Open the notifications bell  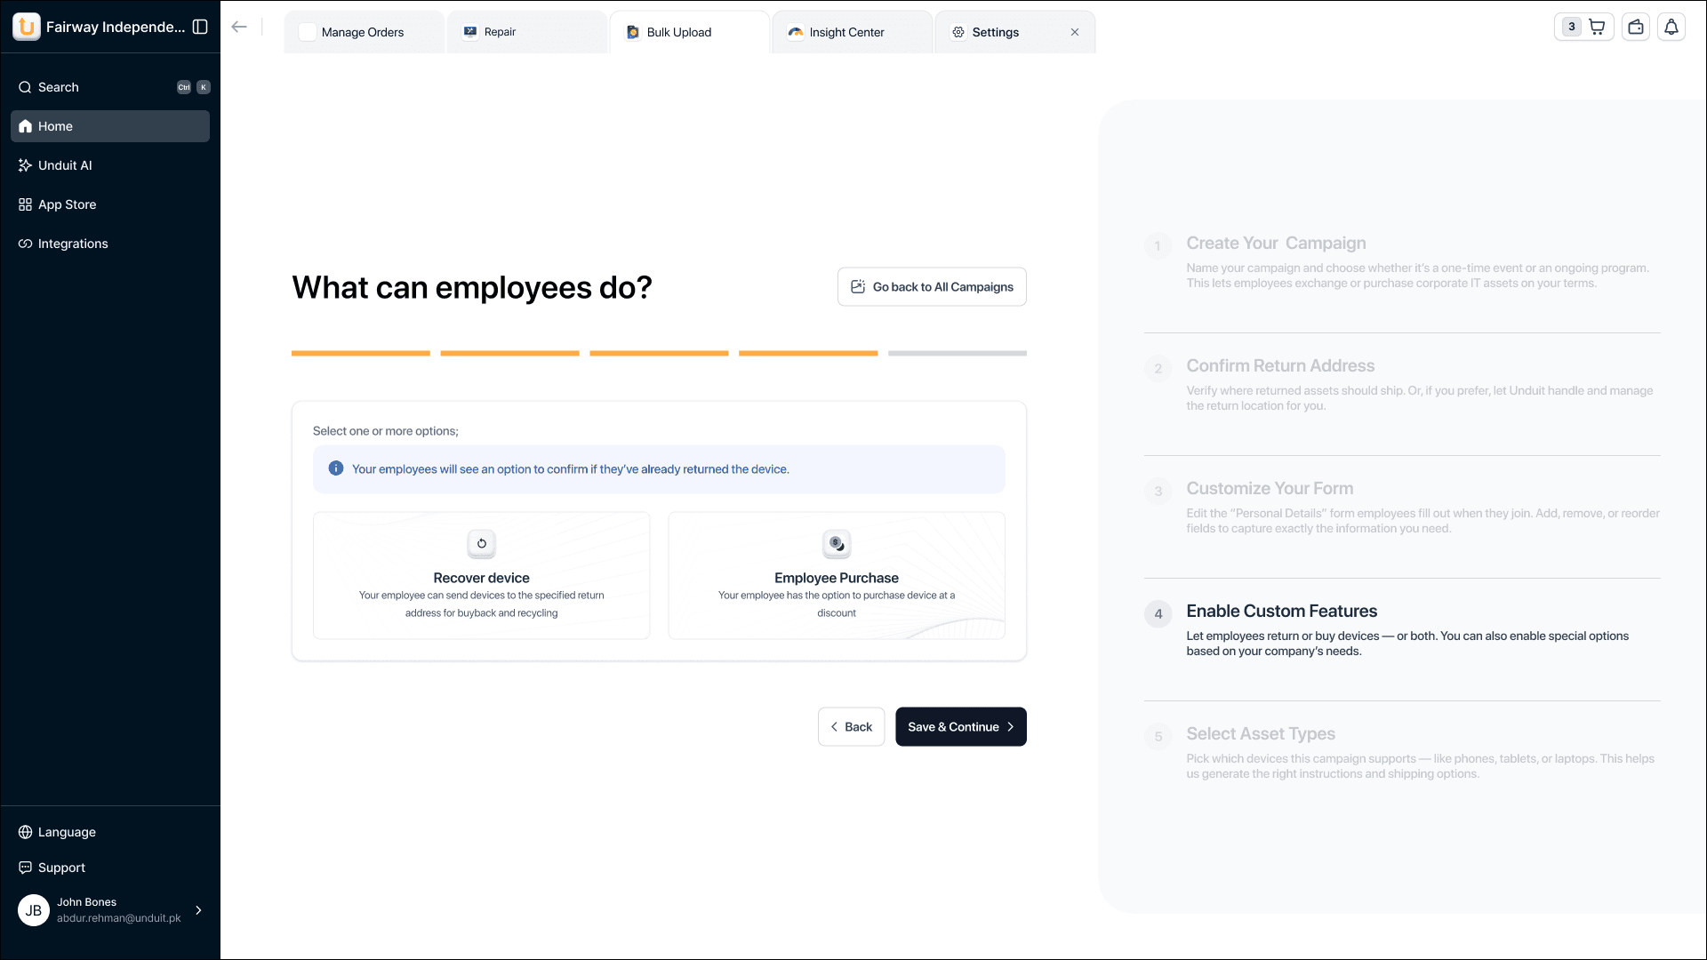tap(1671, 27)
